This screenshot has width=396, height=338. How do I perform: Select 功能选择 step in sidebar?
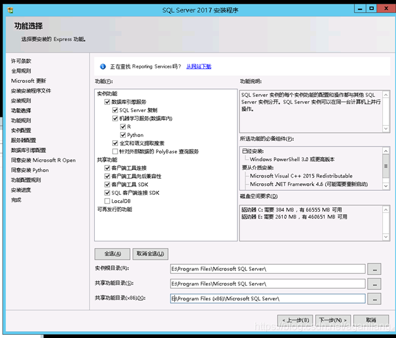coord(21,111)
